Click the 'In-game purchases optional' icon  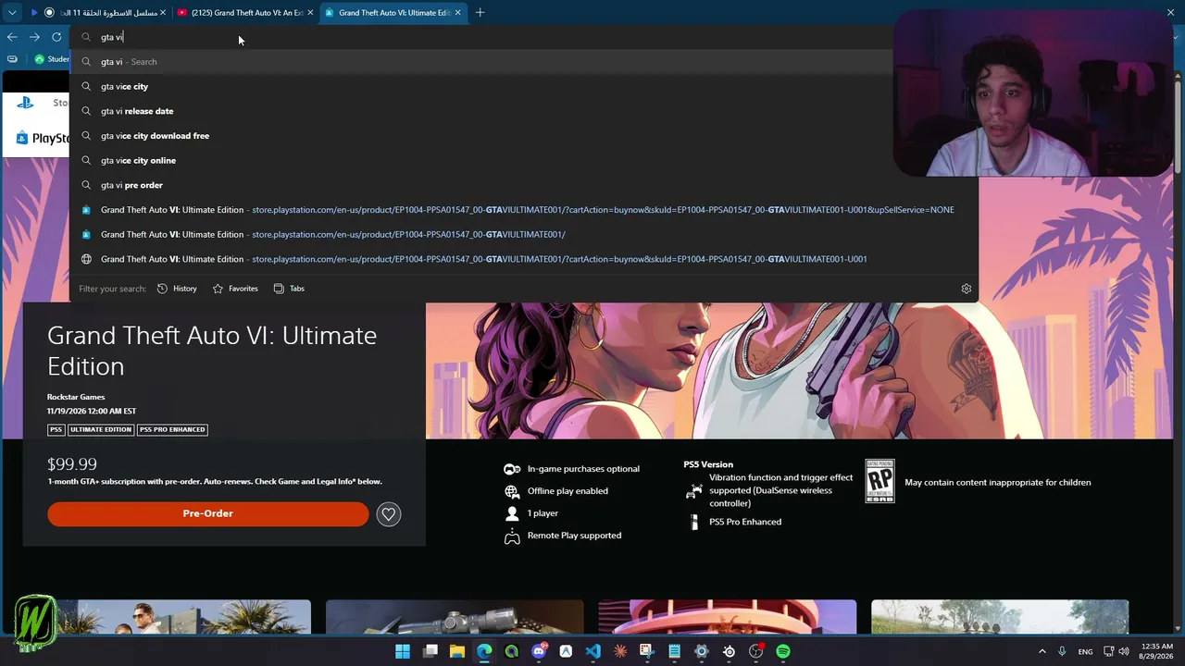click(x=512, y=469)
